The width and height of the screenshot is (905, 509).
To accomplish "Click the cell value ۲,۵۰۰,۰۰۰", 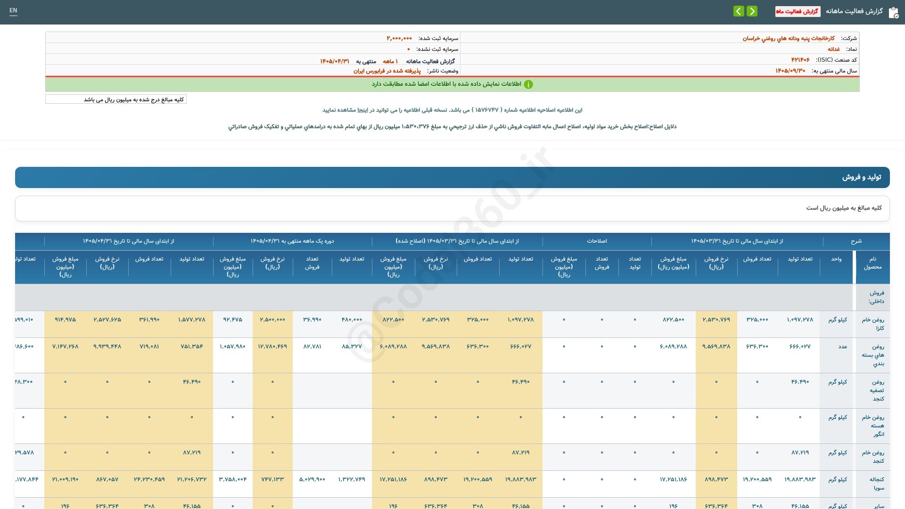I will point(272,320).
